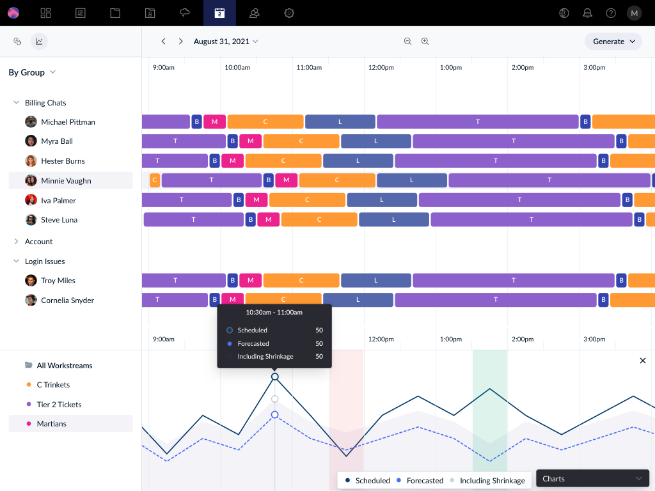Screen dimensions: 655x491
Task: Click Iva Palmer's long purple T block
Action: click(519, 199)
